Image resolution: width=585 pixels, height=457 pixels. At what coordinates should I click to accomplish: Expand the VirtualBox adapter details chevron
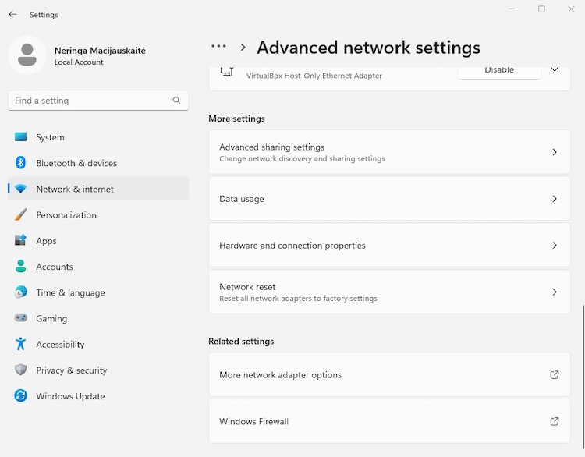(555, 69)
